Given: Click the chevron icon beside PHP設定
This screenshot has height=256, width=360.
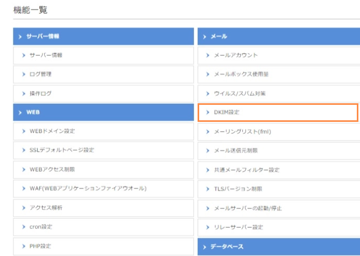Looking at the screenshot, I should (23, 246).
